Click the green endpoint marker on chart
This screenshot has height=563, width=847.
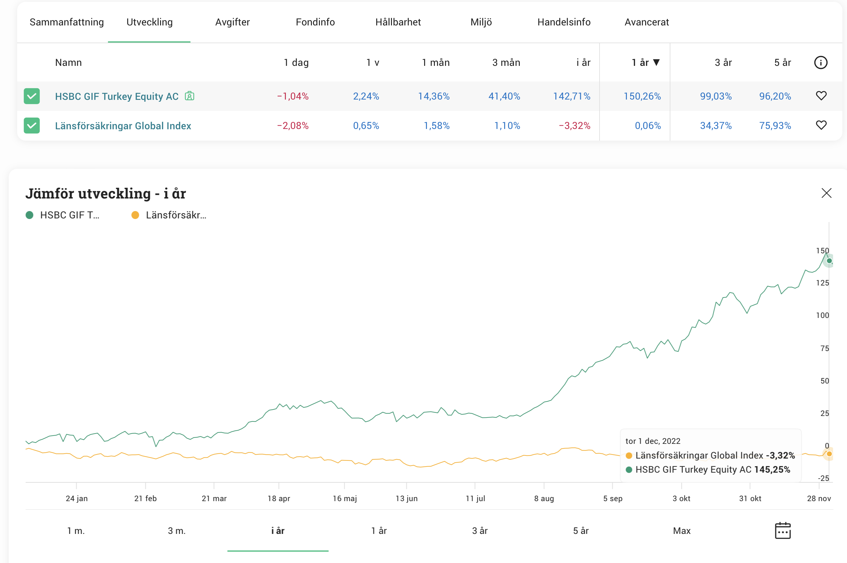[829, 261]
